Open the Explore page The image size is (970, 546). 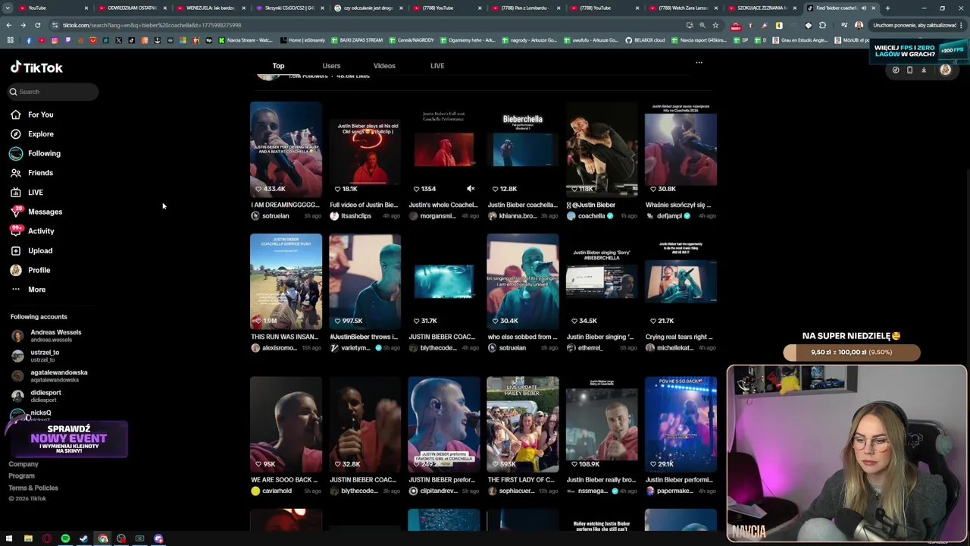click(32, 134)
